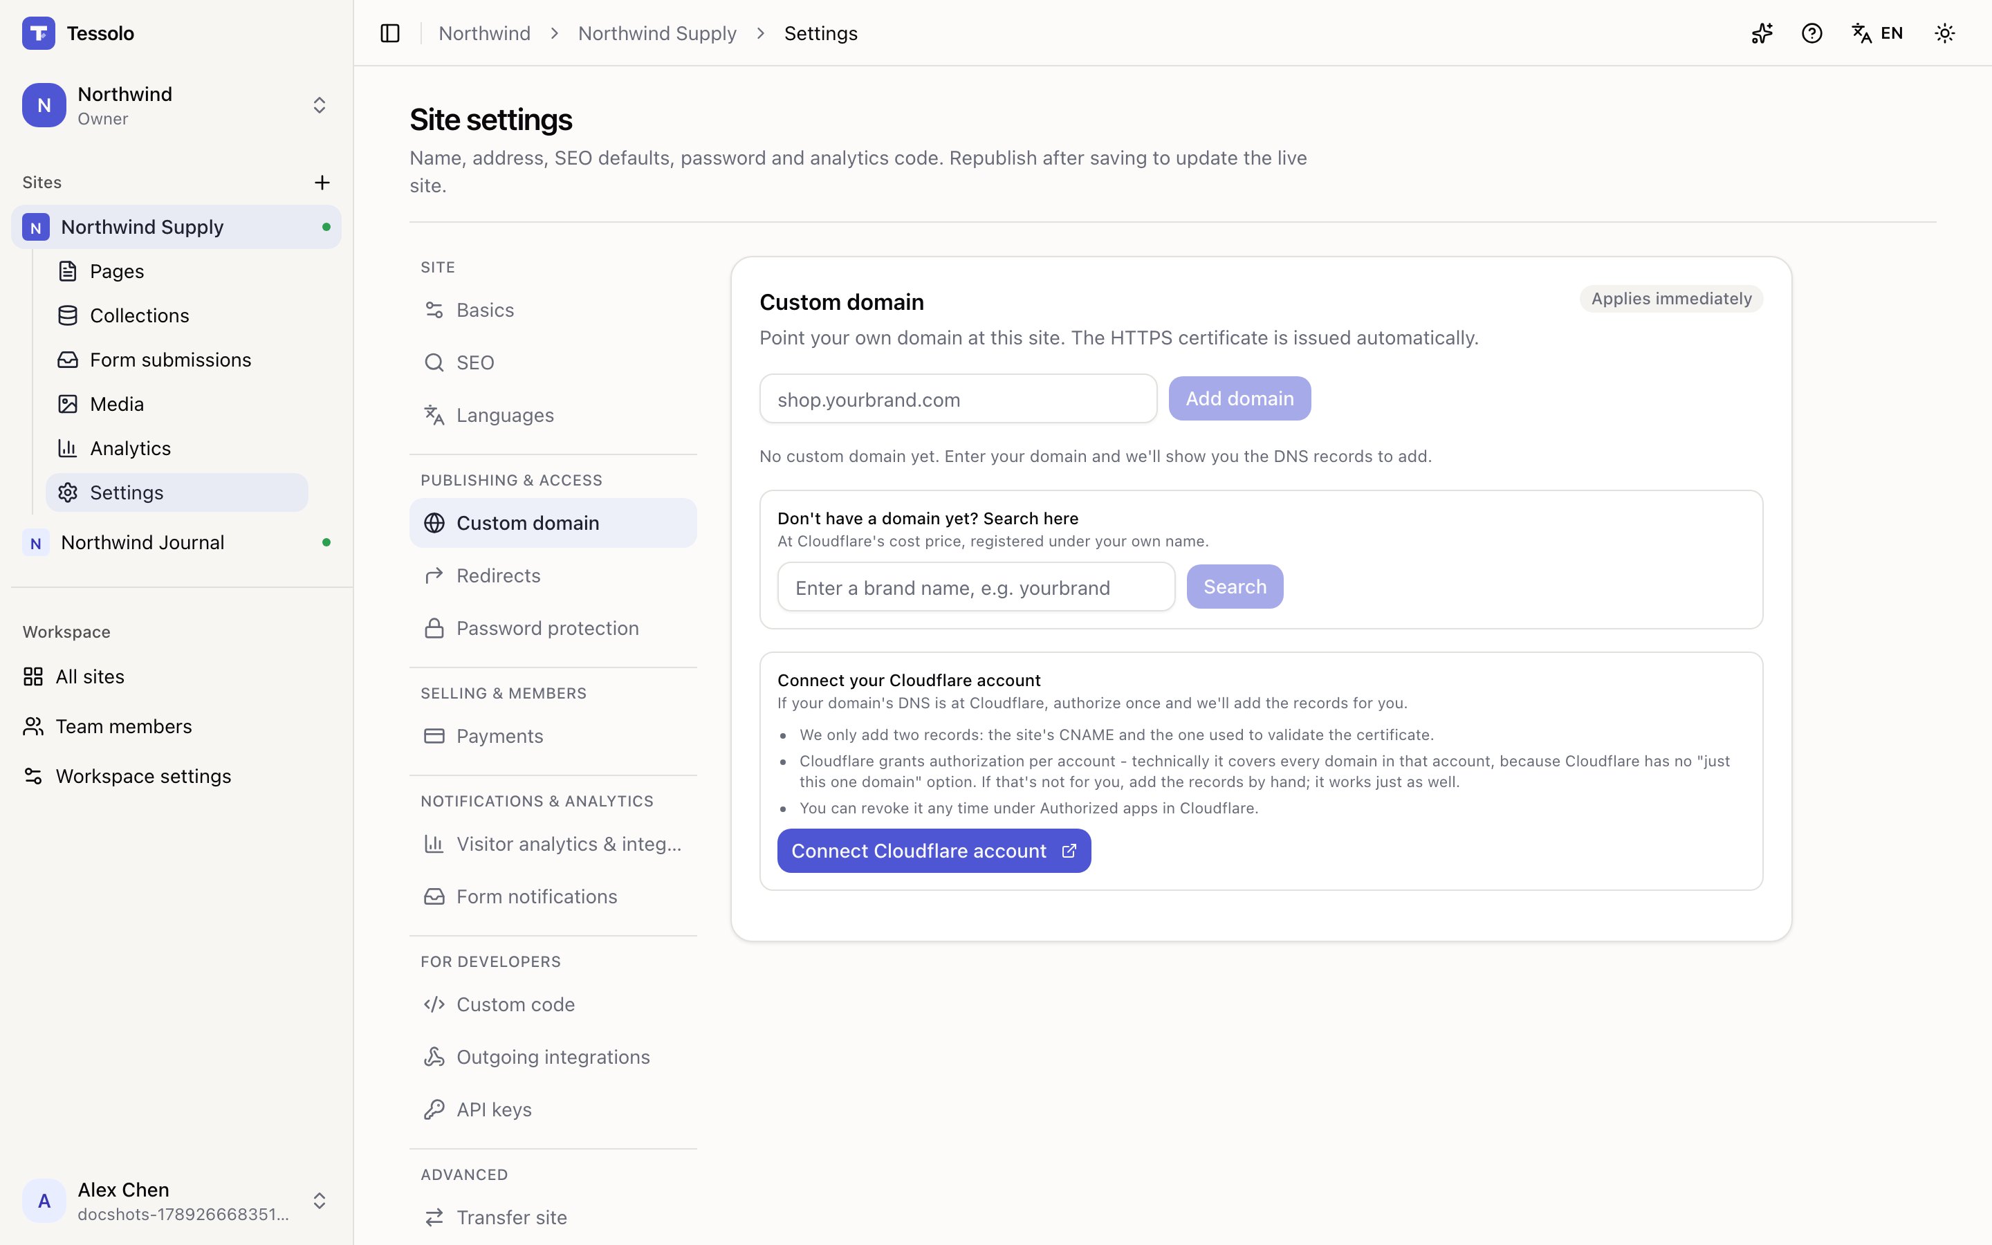Open the Basics settings tab
This screenshot has width=1992, height=1245.
[553, 311]
